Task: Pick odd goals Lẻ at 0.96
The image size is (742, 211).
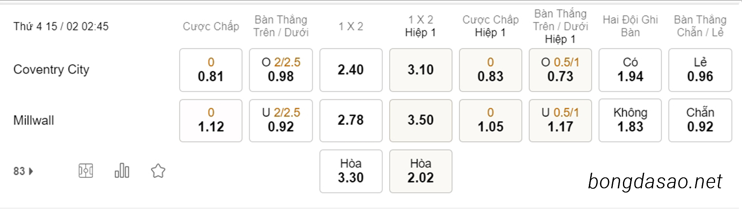Action: click(700, 70)
